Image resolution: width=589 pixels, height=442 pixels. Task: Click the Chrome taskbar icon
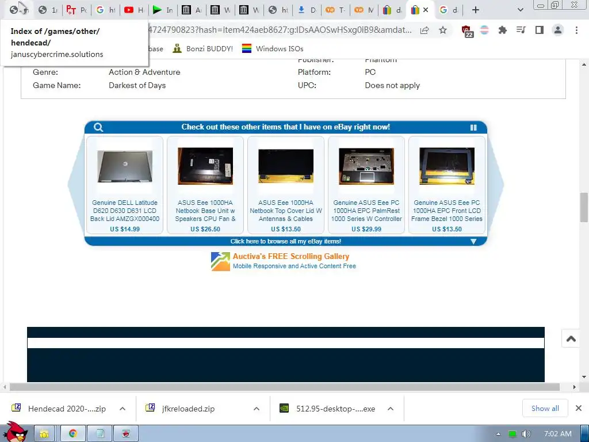[73, 434]
